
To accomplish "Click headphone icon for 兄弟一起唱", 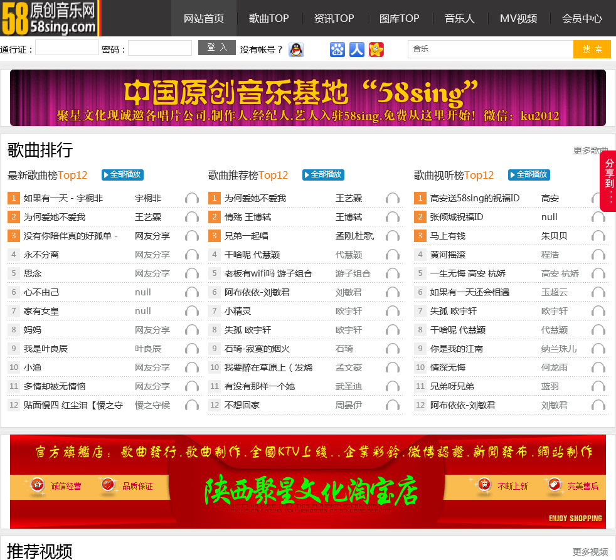I will coord(393,236).
